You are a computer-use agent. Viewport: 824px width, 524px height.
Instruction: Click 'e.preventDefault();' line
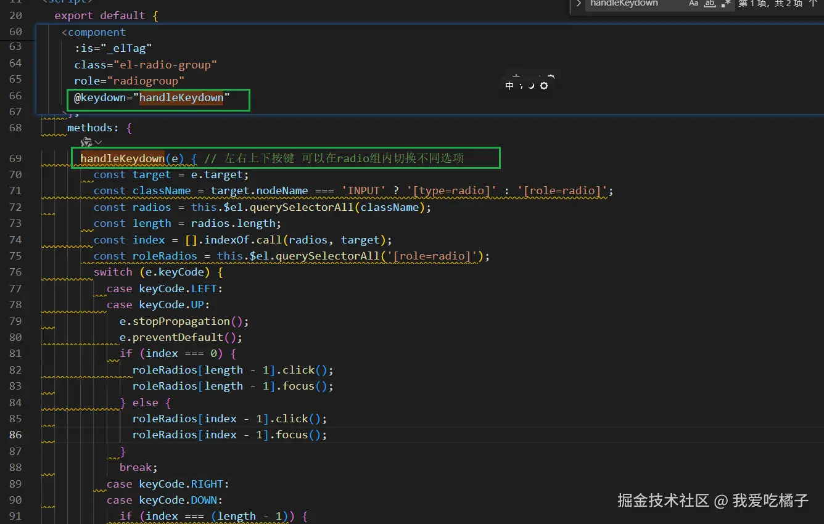(181, 337)
